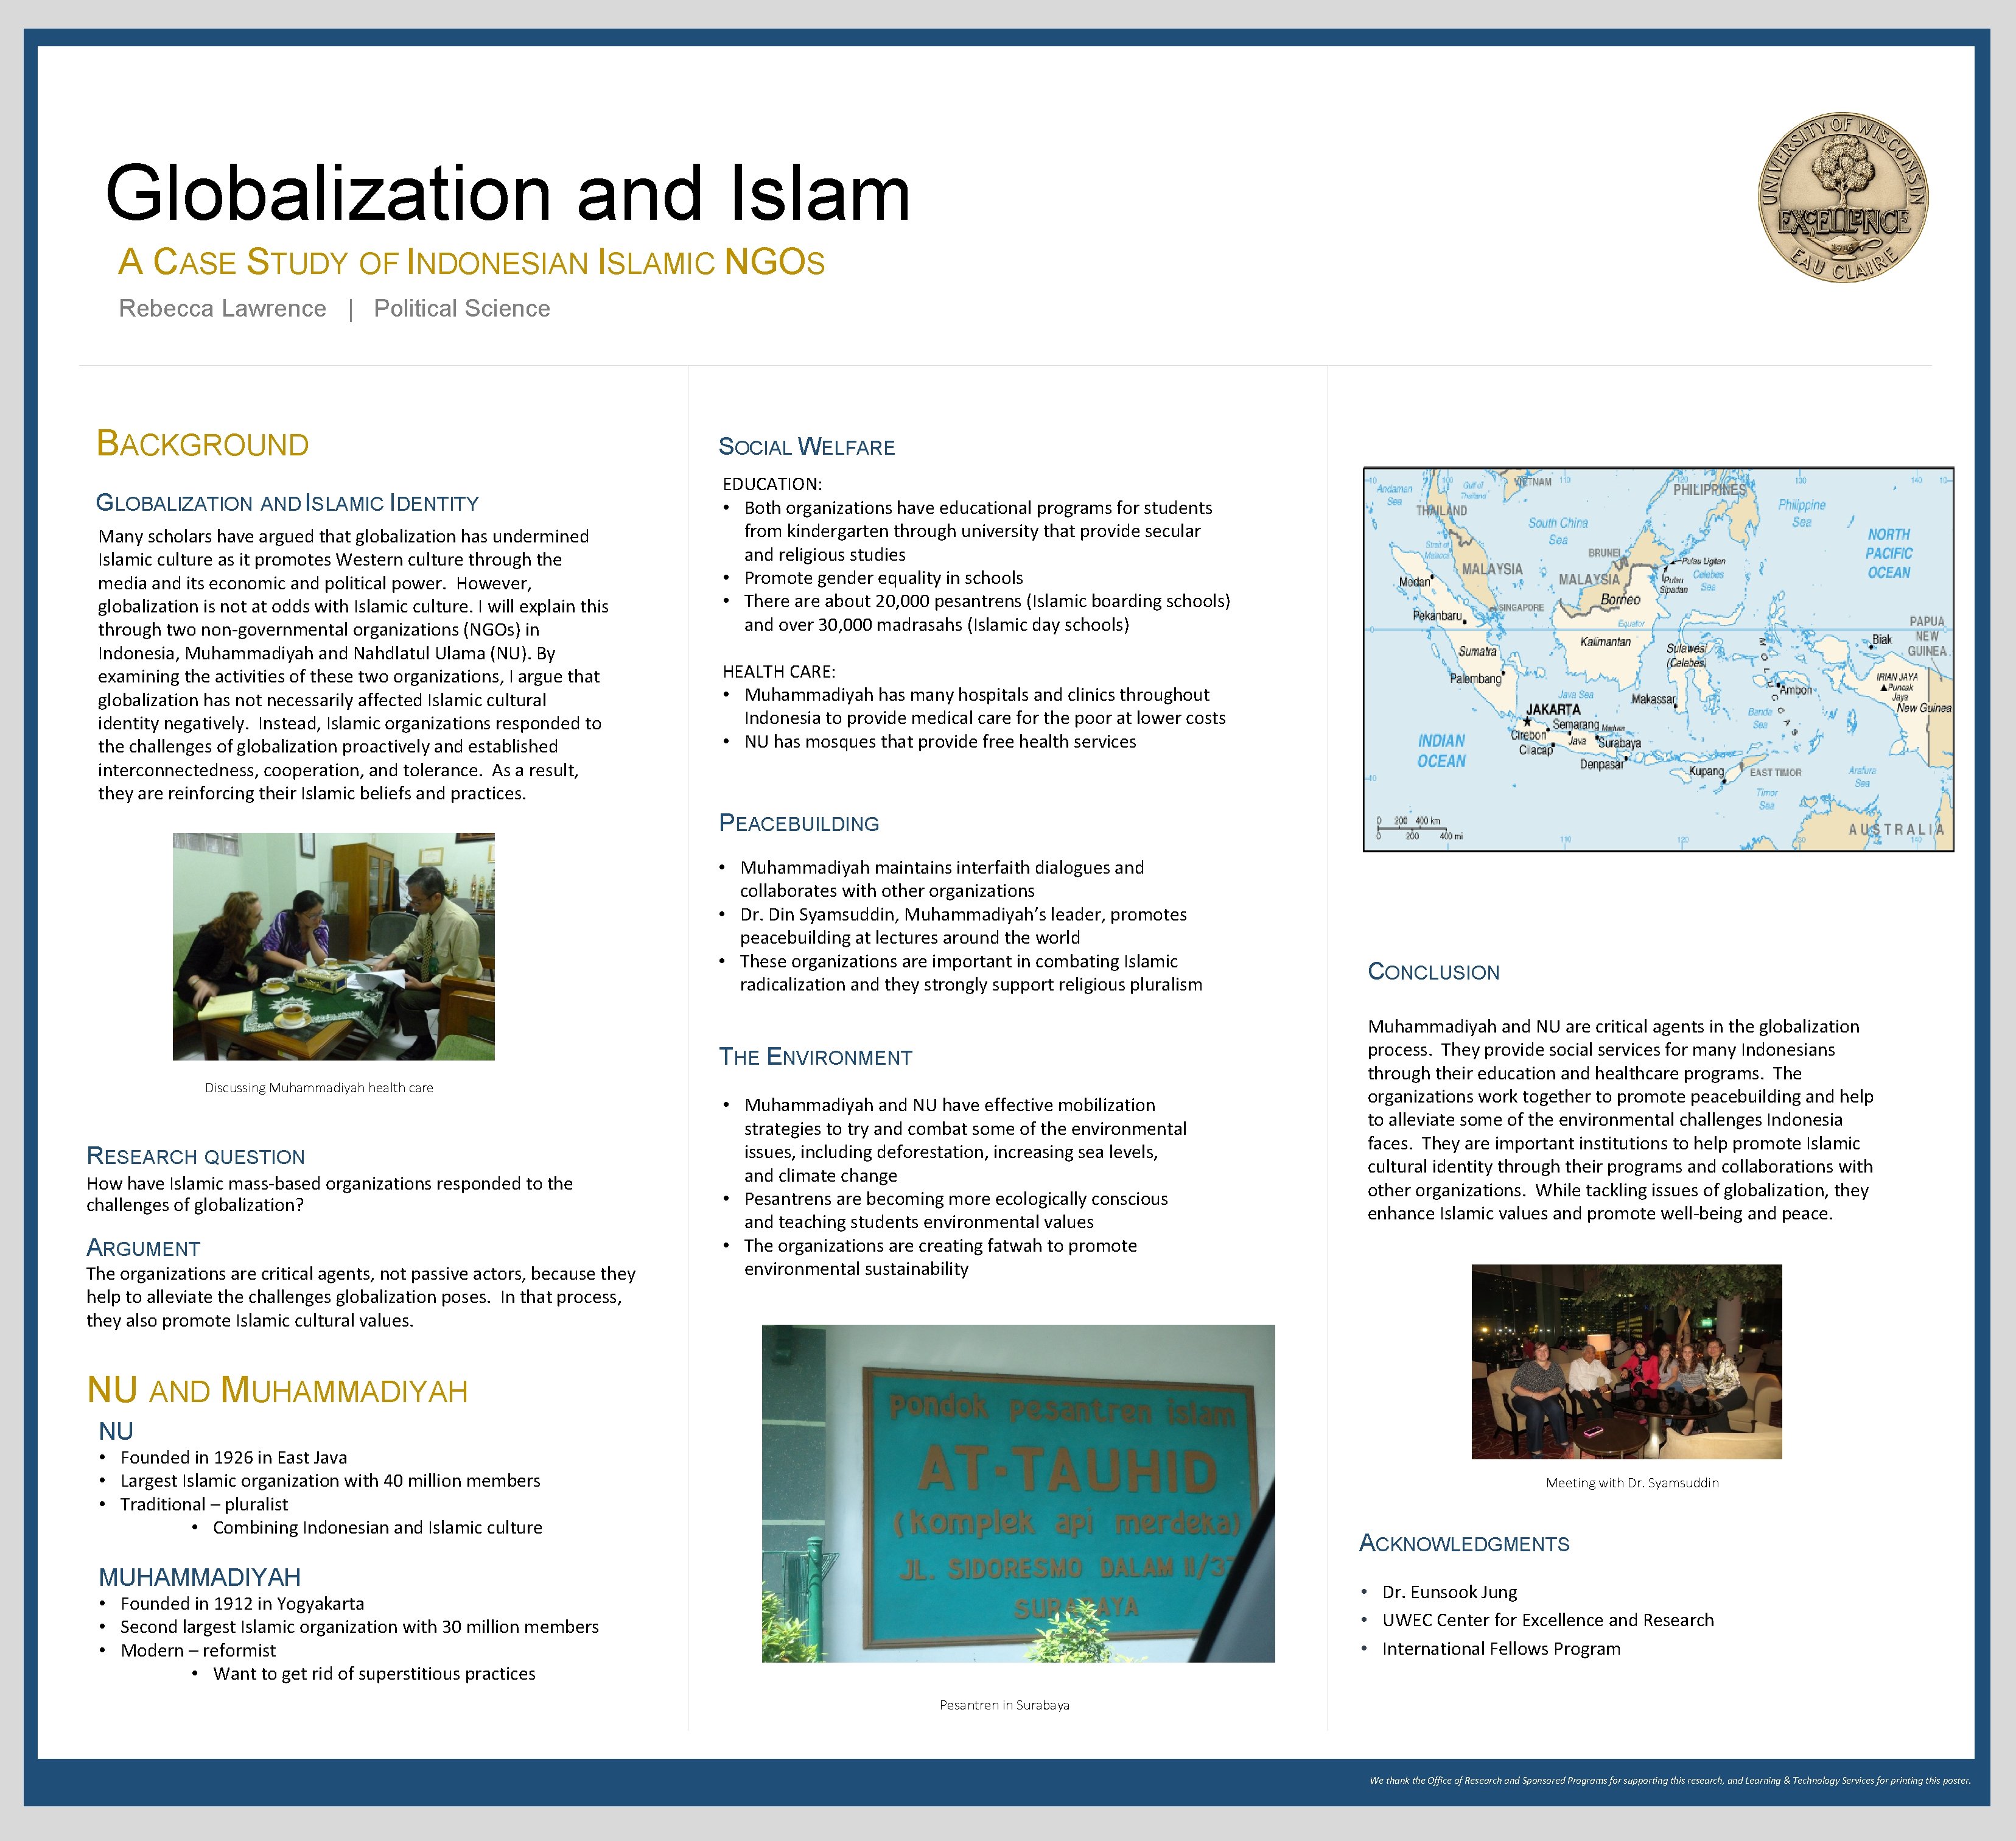Collapse the Conclusion section heading
The image size is (2016, 1841).
pos(1435,971)
